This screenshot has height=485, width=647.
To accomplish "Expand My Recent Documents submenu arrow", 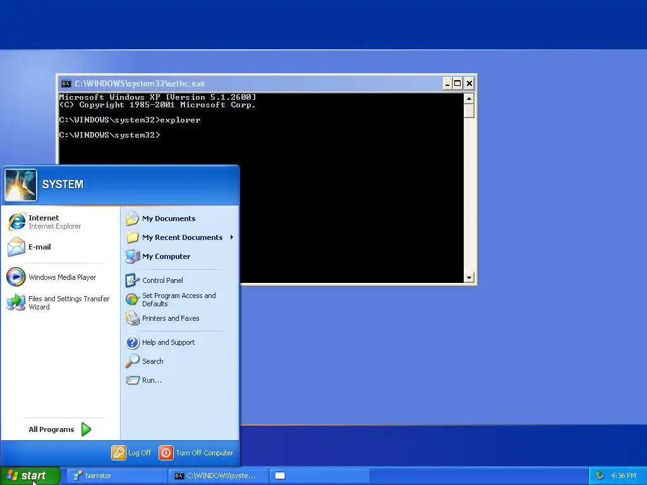I will [232, 237].
